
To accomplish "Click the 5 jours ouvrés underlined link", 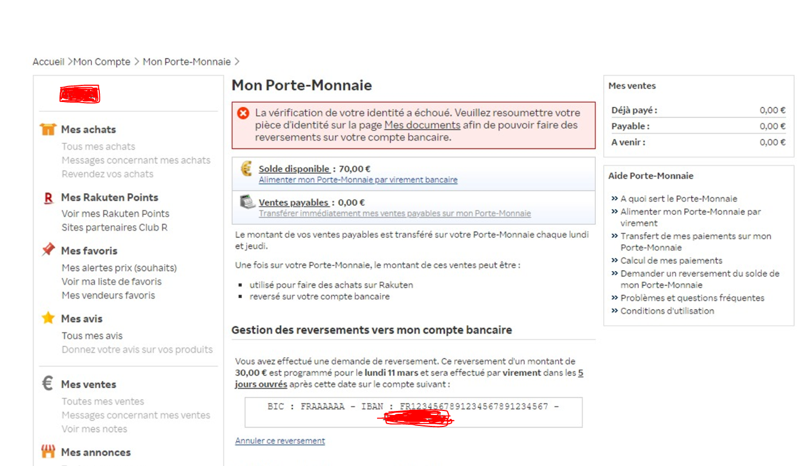I will tap(261, 378).
